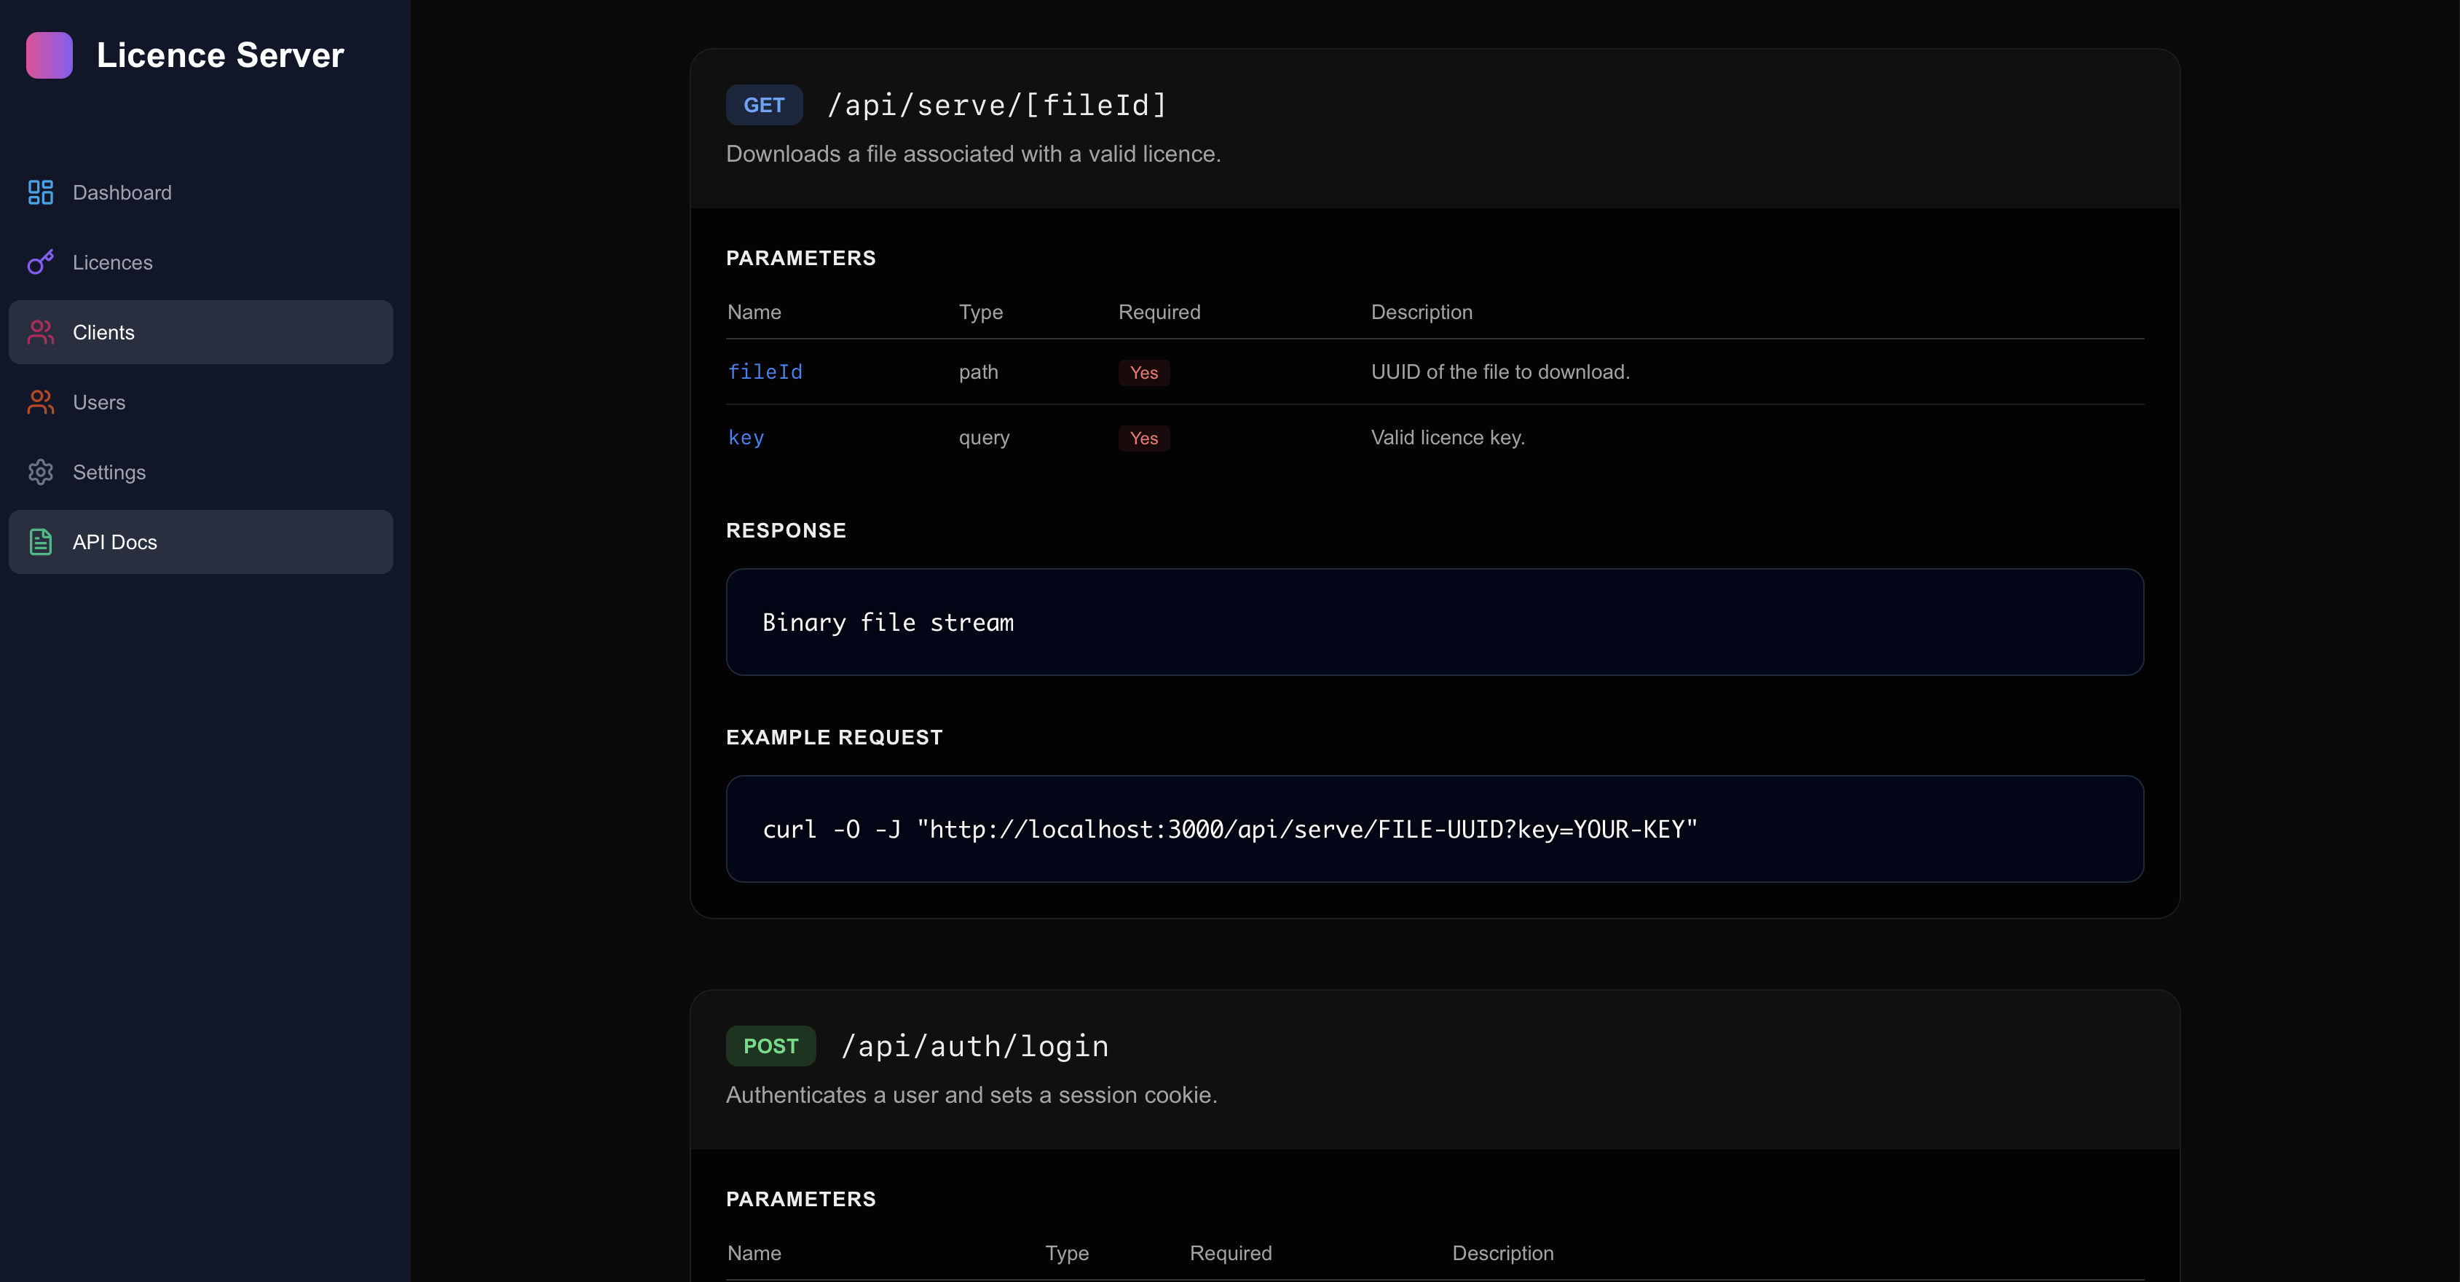Select the fileId parameter link
Screen dimensions: 2460x1282
(765, 372)
